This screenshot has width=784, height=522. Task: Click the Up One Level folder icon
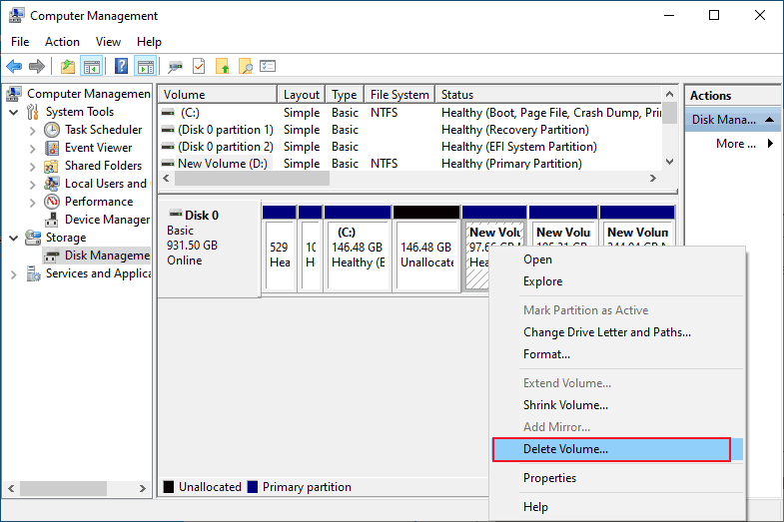click(x=68, y=66)
